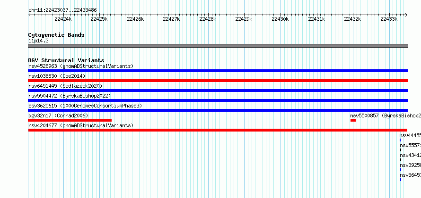Click the truncated nsv44455 variant label
Viewport: 421px width, 198px height.
[410, 135]
